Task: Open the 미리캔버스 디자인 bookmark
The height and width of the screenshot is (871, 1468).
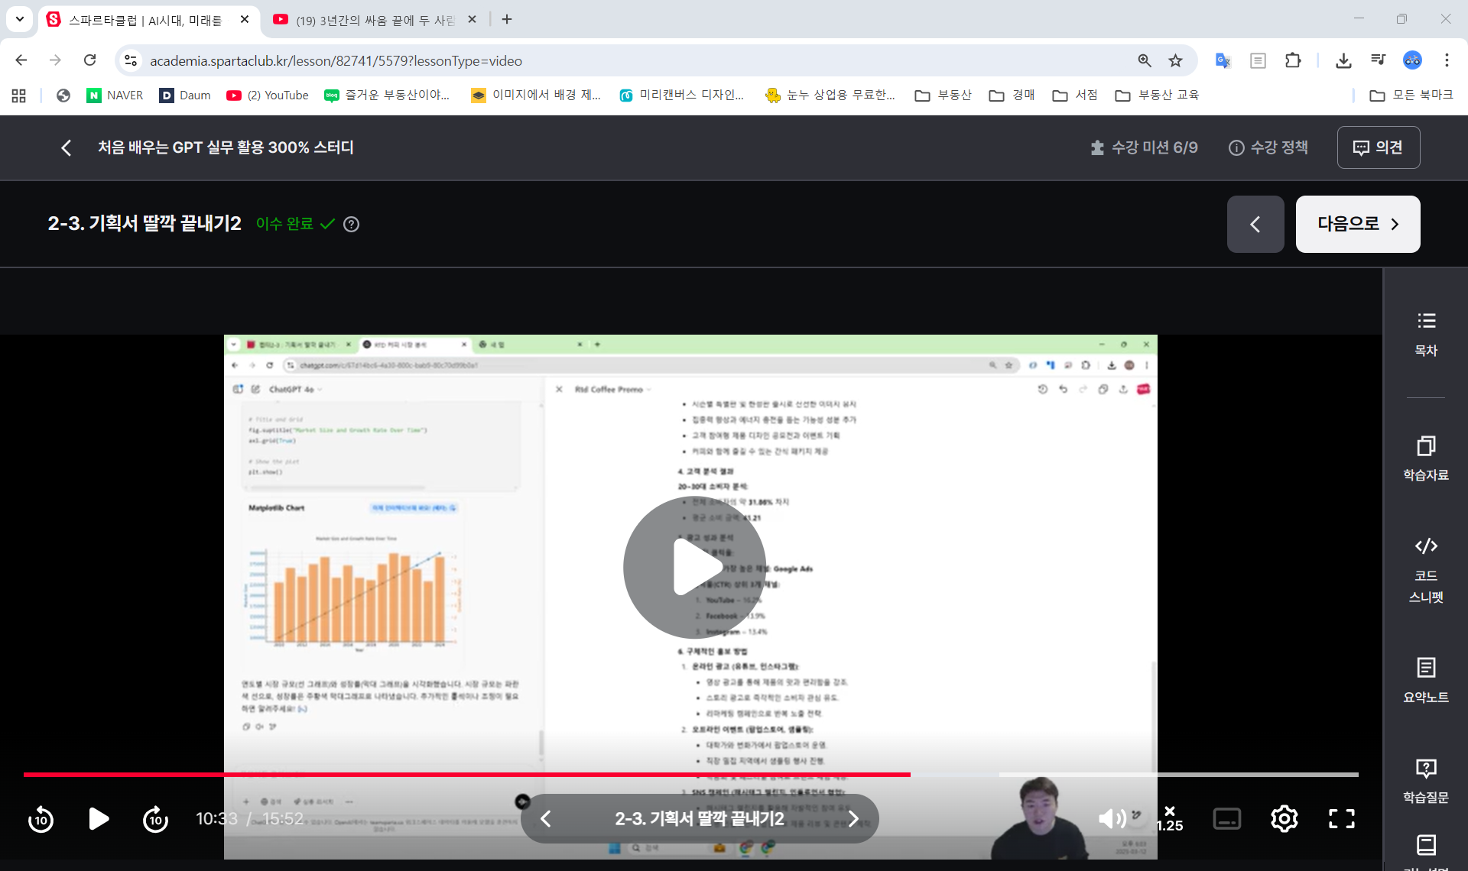Action: pos(681,96)
